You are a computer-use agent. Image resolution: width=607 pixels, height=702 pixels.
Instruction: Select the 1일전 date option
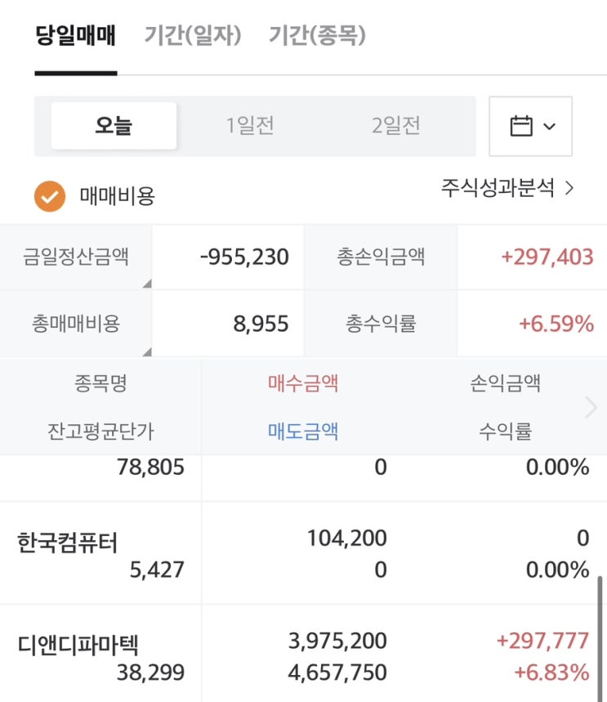pos(250,126)
